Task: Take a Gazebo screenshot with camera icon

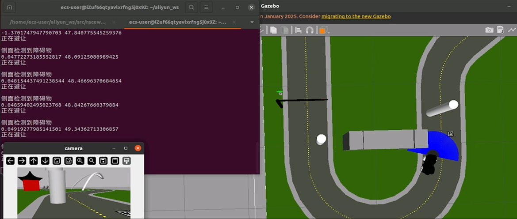Action: (489, 30)
